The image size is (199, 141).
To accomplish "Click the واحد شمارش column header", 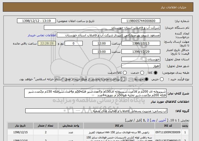I will [71, 126].
